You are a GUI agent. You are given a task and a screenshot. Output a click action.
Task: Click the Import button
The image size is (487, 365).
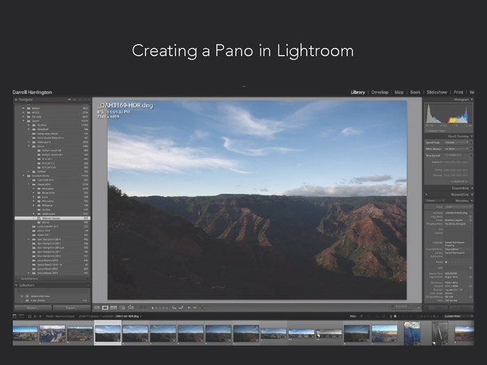tap(32, 307)
